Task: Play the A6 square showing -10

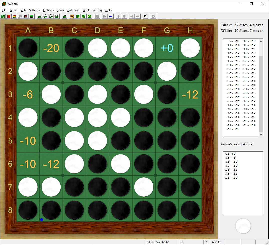Action: click(x=28, y=164)
